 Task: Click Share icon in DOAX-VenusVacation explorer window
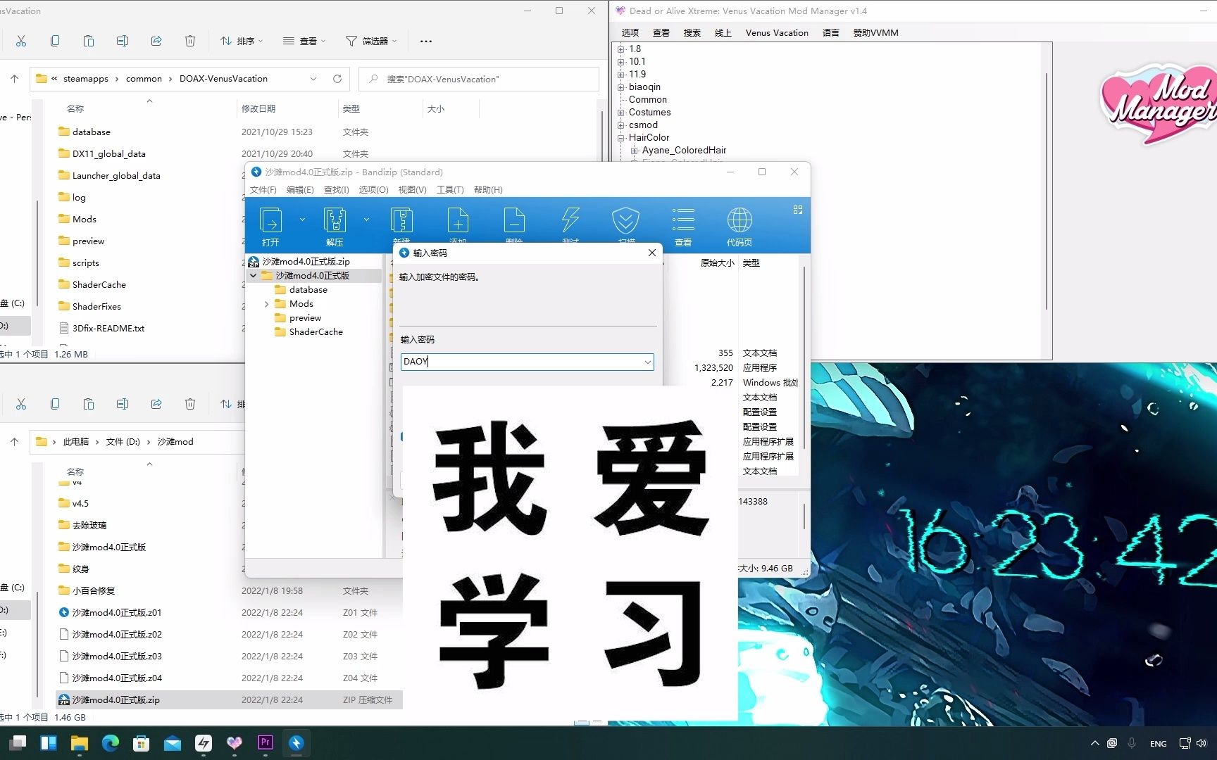(156, 41)
